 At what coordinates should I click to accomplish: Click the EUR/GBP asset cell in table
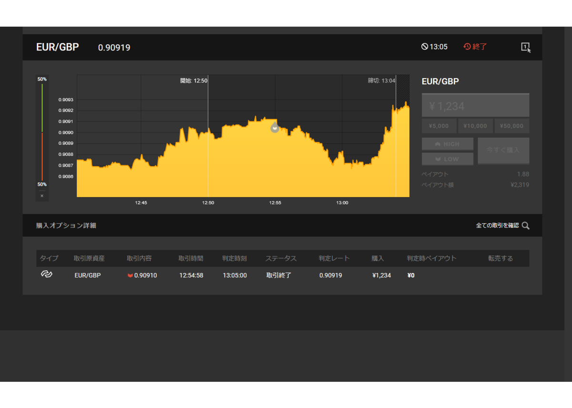click(88, 275)
